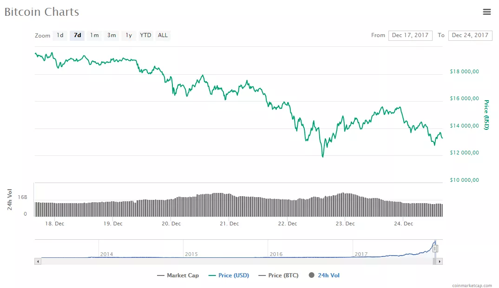
Task: Grab the navigator range handle
Action: 435,249
